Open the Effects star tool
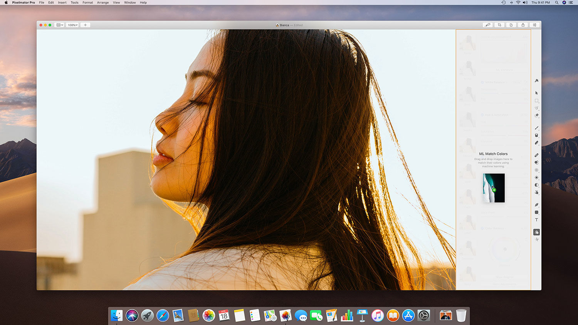Image resolution: width=578 pixels, height=325 pixels. click(x=536, y=240)
